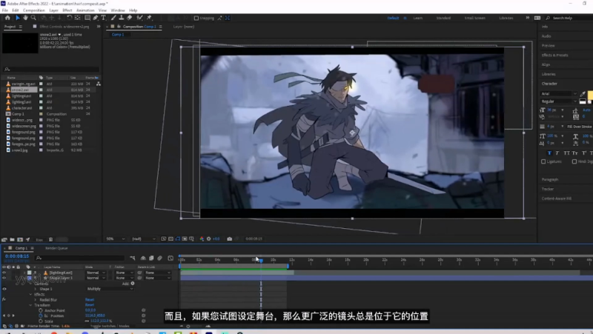Screen dimensions: 593x334
Task: Toggle the Snapping checkbox
Action: coord(196,18)
